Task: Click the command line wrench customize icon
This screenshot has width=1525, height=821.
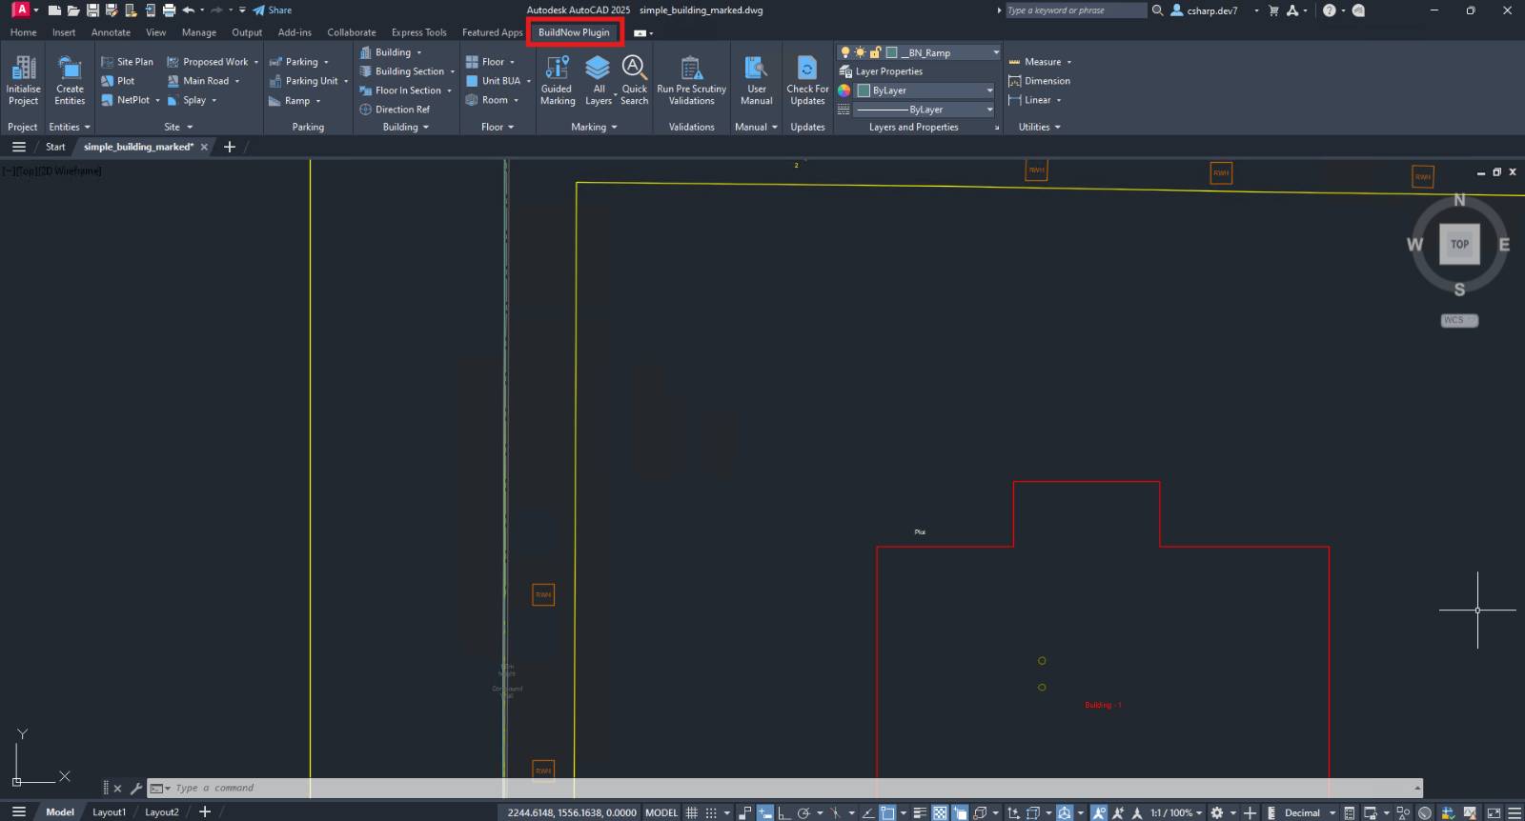Action: click(136, 789)
